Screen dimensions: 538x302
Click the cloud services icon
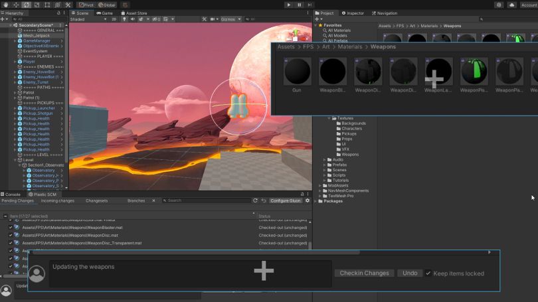511,5
